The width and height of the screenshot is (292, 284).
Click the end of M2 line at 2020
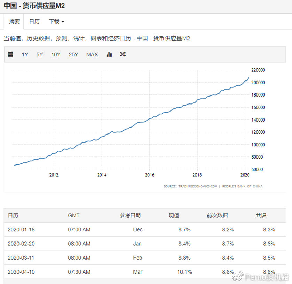(x=248, y=77)
